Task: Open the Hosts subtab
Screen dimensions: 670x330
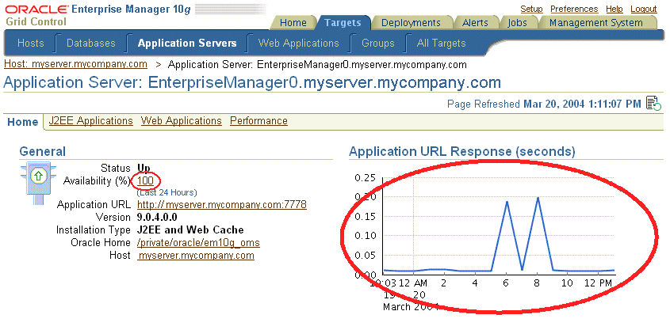Action: 30,43
